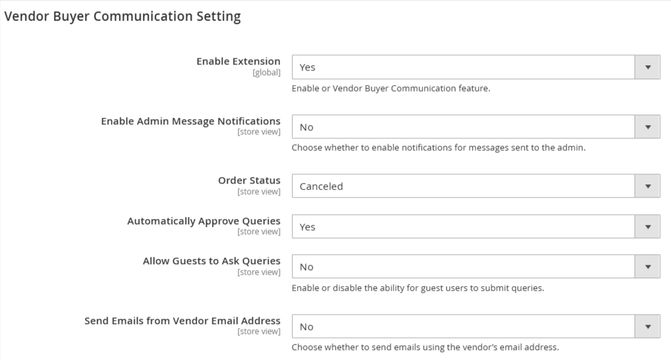Viewport: 671px width, 360px height.
Task: Click the Send Emails from Vendor Email Address label
Action: tap(182, 321)
